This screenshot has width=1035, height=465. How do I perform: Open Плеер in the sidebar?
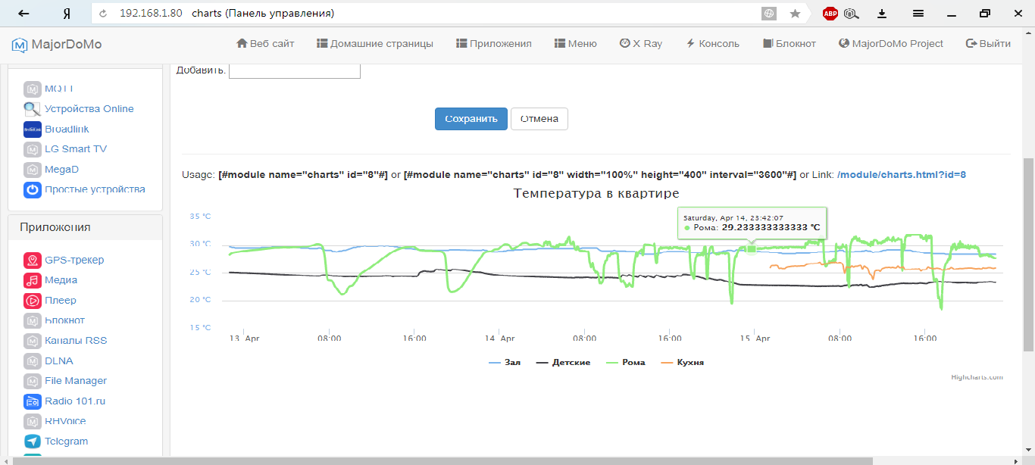(x=61, y=301)
